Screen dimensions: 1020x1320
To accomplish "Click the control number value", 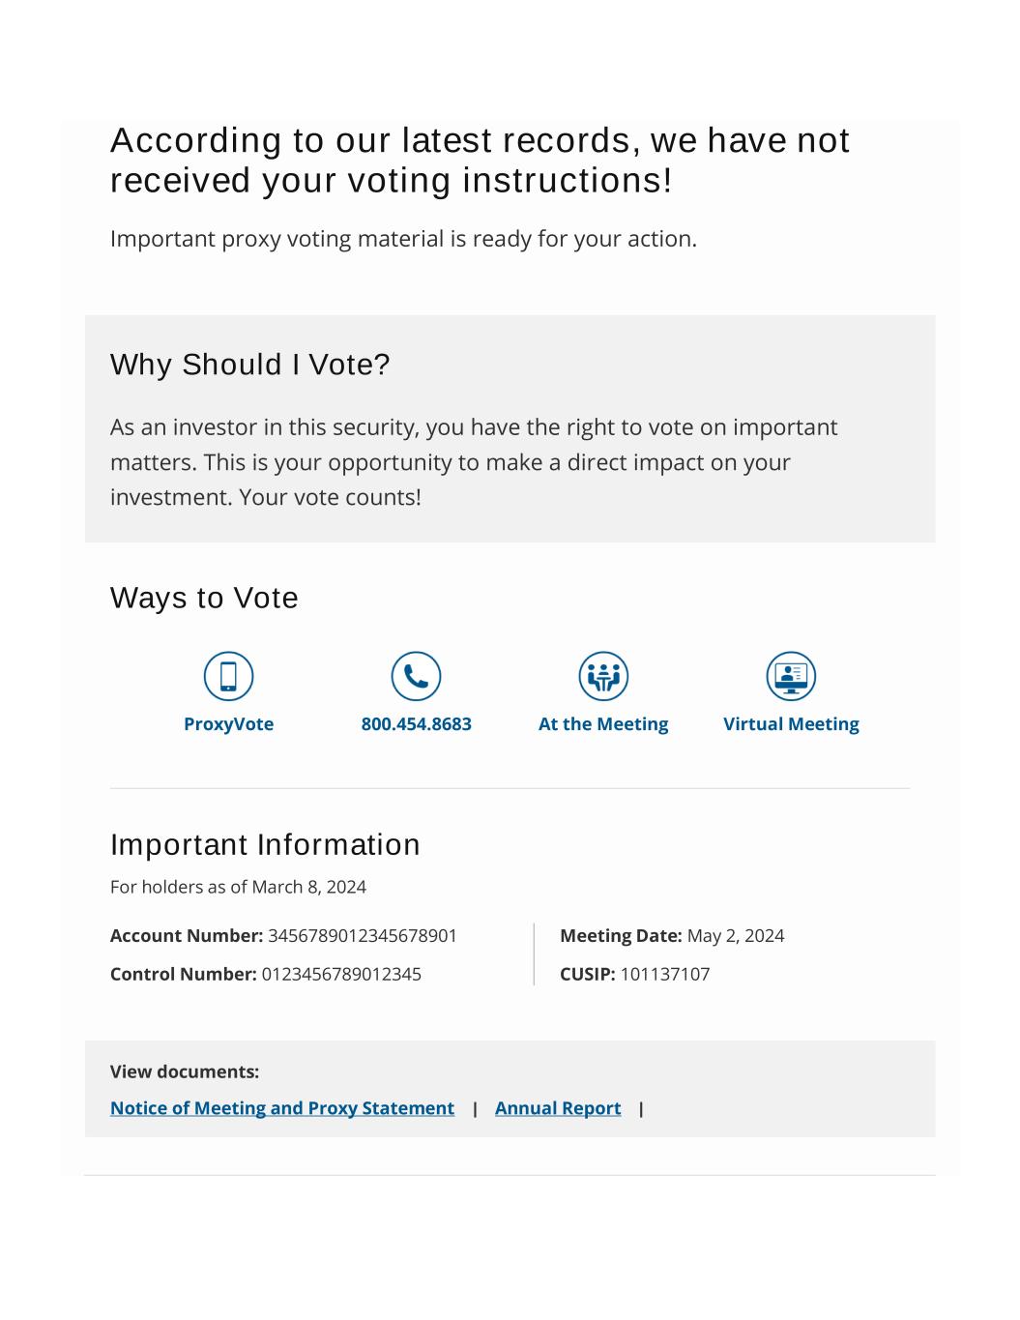I will [x=341, y=975].
